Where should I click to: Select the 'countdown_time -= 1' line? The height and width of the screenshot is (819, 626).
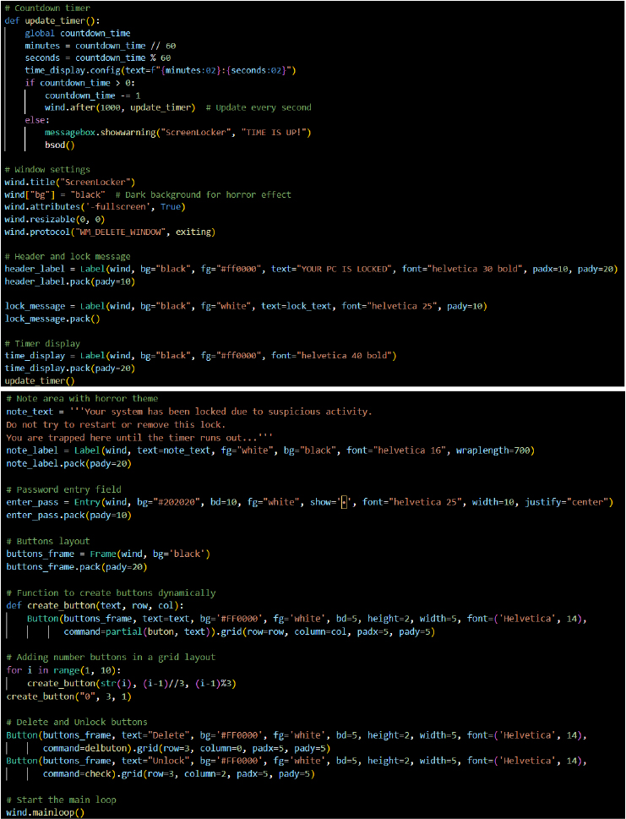point(92,95)
